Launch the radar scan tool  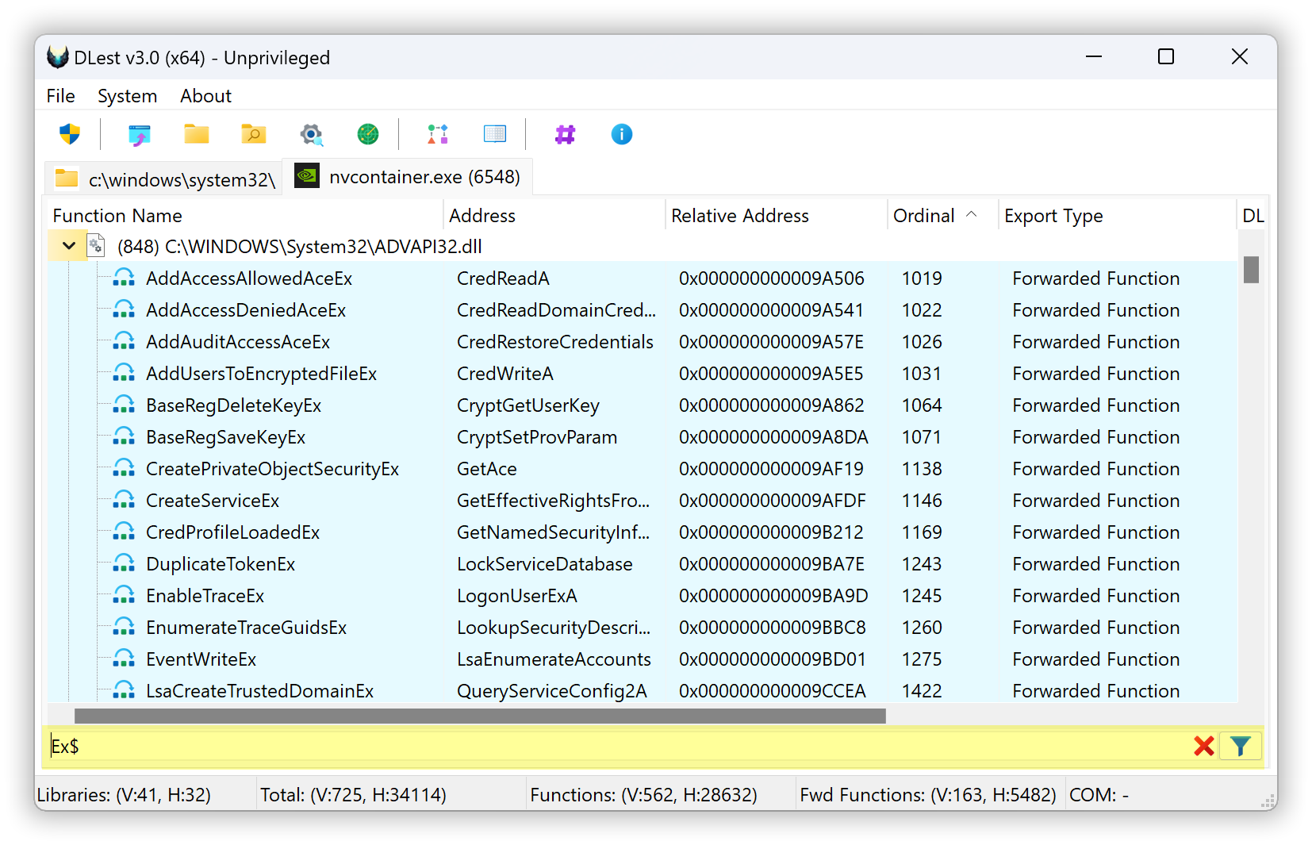point(368,134)
